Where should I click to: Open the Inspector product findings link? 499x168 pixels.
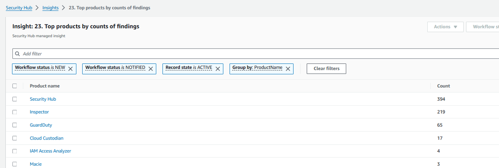[x=39, y=112]
